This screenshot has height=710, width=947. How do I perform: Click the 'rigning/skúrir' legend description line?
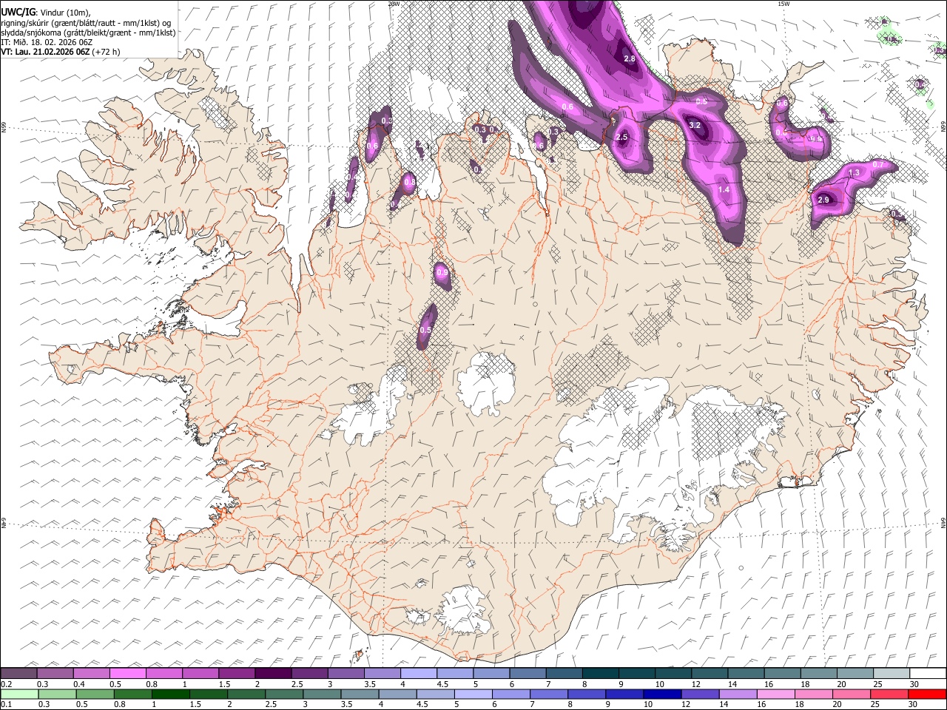click(87, 22)
